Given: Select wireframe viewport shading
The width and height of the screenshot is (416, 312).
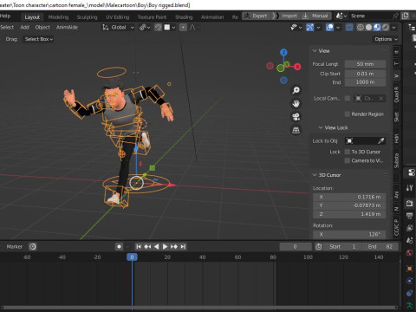Looking at the screenshot, I should tap(360, 28).
